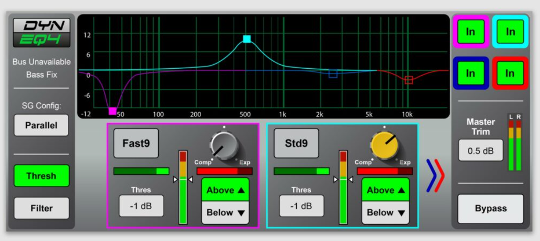The image size is (540, 241).
Task: Select Above in the magenta band
Action: tap(225, 190)
